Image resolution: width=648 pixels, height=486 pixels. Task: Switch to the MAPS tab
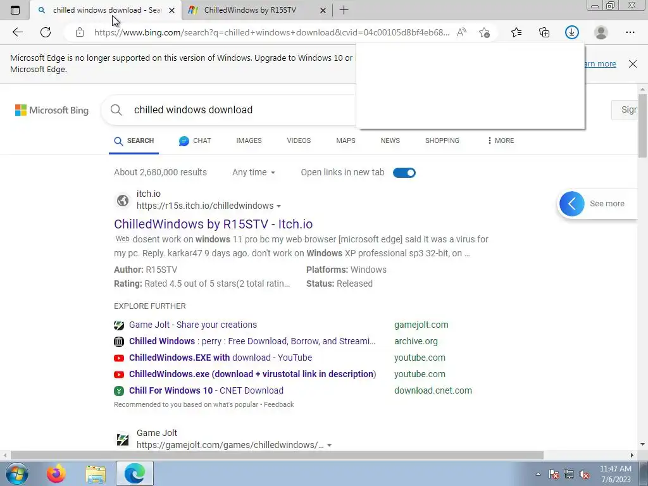click(x=346, y=140)
